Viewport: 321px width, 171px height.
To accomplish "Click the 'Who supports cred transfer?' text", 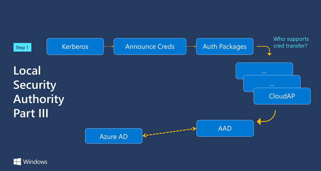I will tap(291, 42).
